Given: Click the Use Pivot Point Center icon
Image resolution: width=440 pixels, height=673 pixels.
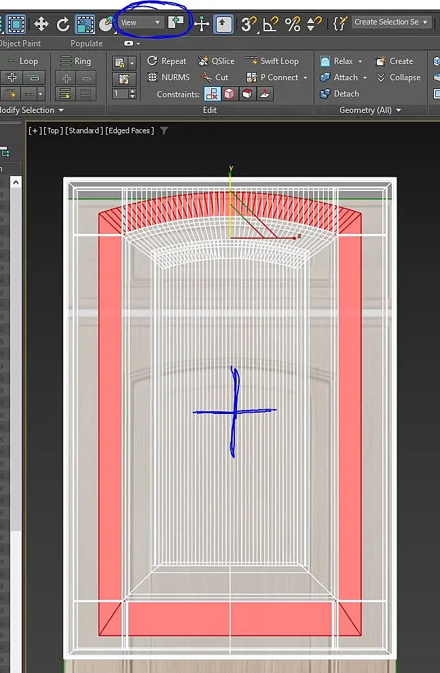Looking at the screenshot, I should [177, 22].
